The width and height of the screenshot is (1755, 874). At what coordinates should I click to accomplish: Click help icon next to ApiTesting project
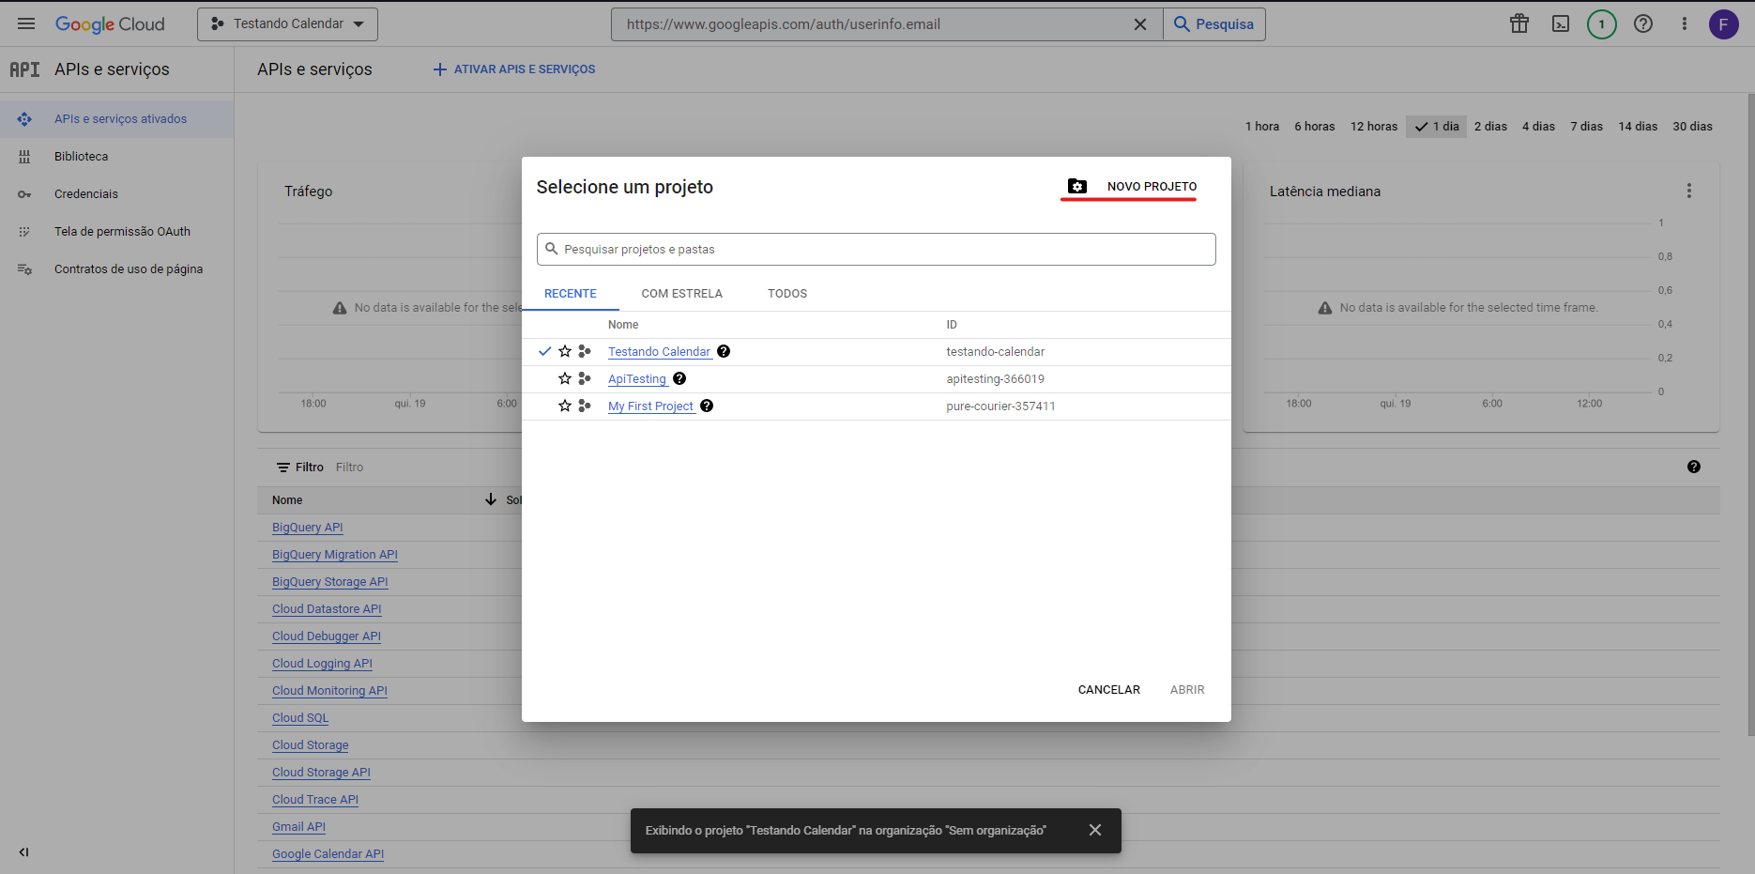click(679, 378)
